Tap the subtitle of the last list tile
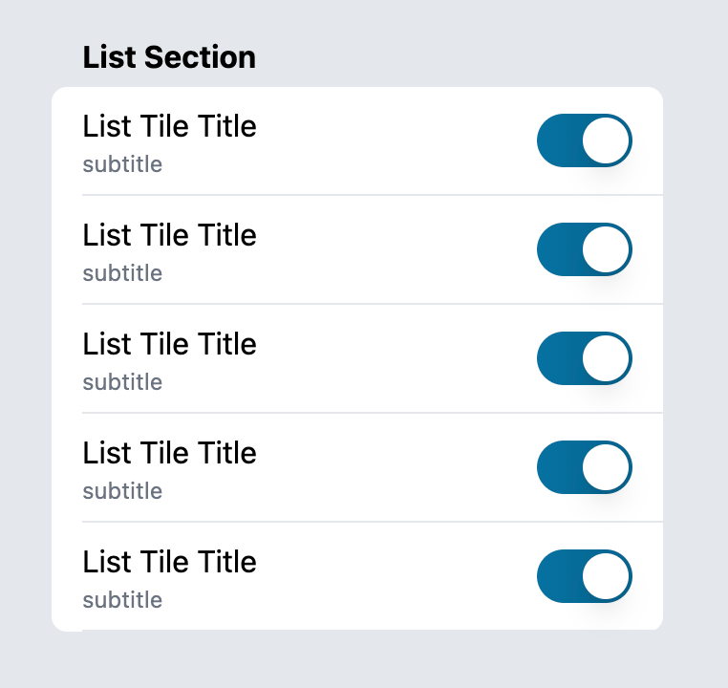 (122, 600)
